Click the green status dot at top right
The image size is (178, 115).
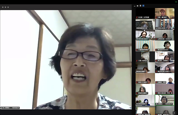(176, 2)
